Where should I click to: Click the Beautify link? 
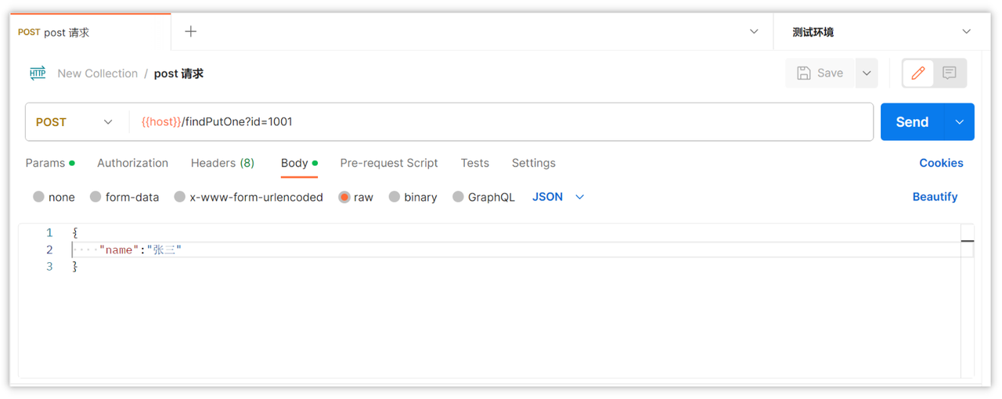tap(935, 197)
